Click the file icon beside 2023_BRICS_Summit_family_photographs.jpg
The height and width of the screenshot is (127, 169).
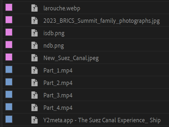tap(35, 20)
